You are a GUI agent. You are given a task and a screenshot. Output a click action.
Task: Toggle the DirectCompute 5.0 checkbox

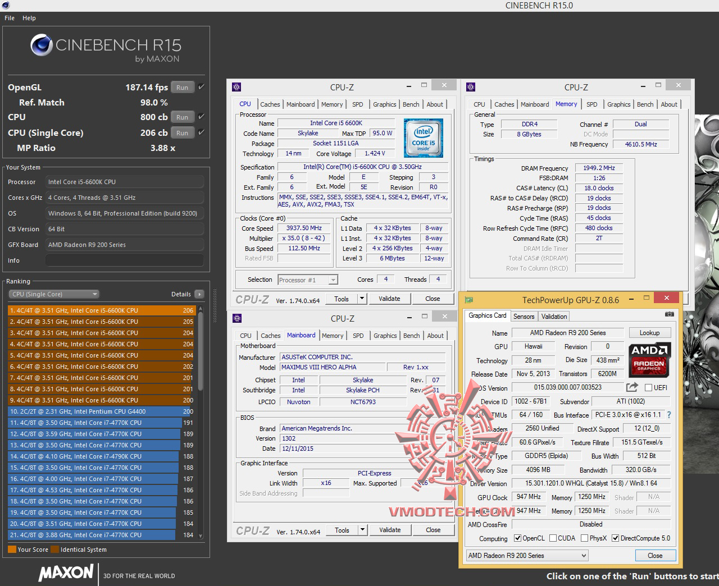[615, 538]
